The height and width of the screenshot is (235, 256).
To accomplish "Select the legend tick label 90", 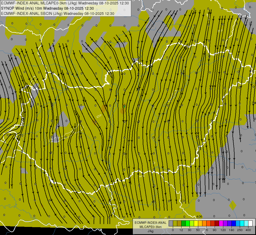I will pos(214,230).
